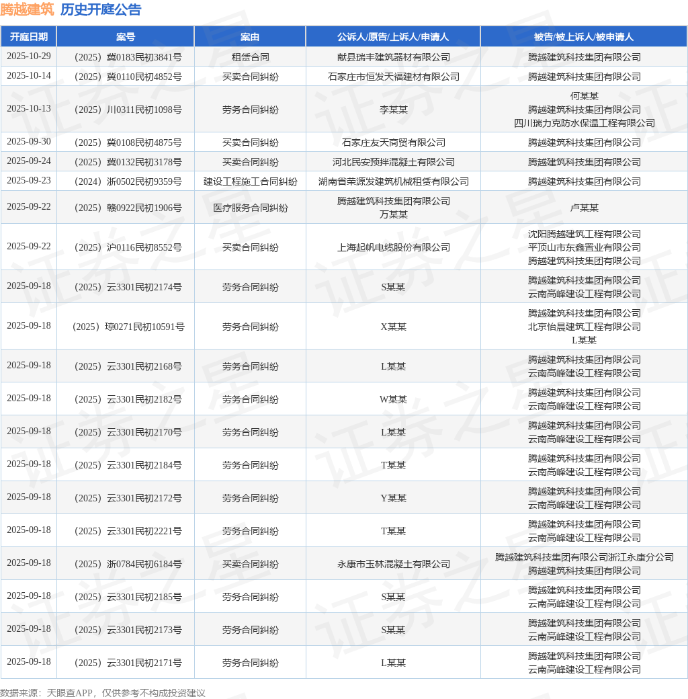The height and width of the screenshot is (699, 688).
Task: Click plaintiff 万某某
Action: click(x=393, y=215)
